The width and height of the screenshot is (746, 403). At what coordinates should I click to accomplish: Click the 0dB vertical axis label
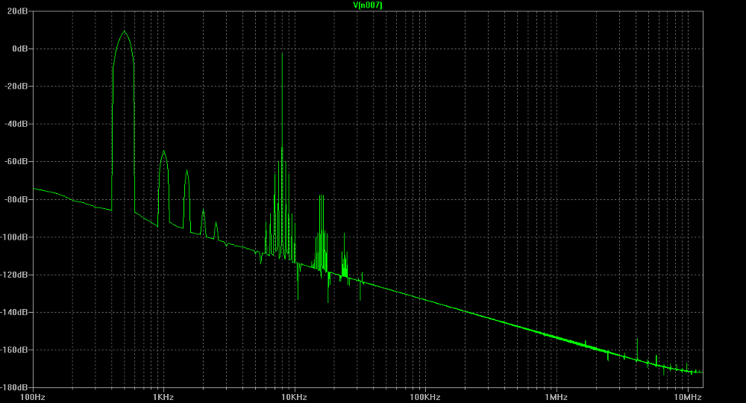(x=20, y=49)
